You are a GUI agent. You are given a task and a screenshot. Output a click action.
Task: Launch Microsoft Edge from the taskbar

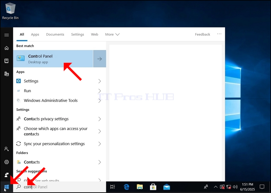126,187
